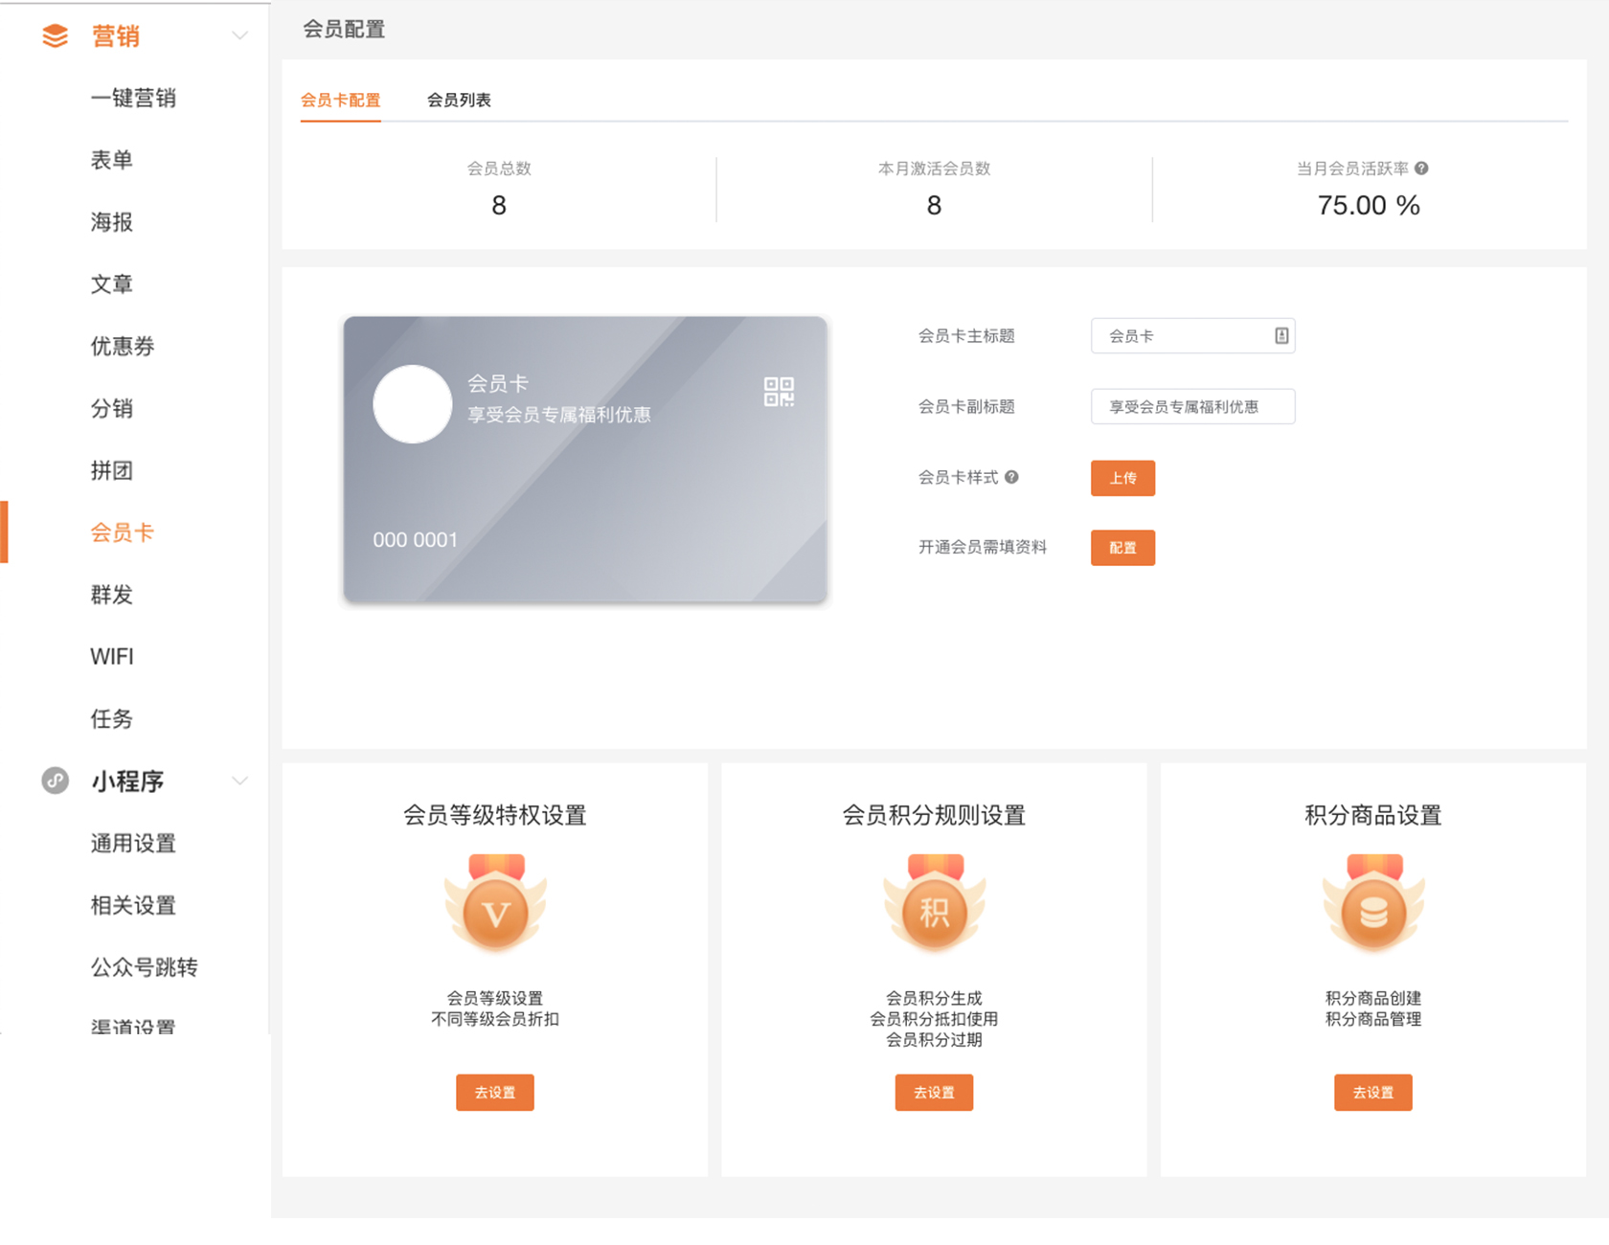Image resolution: width=1609 pixels, height=1245 pixels.
Task: Click the mini program link icon
Action: pyautogui.click(x=56, y=781)
